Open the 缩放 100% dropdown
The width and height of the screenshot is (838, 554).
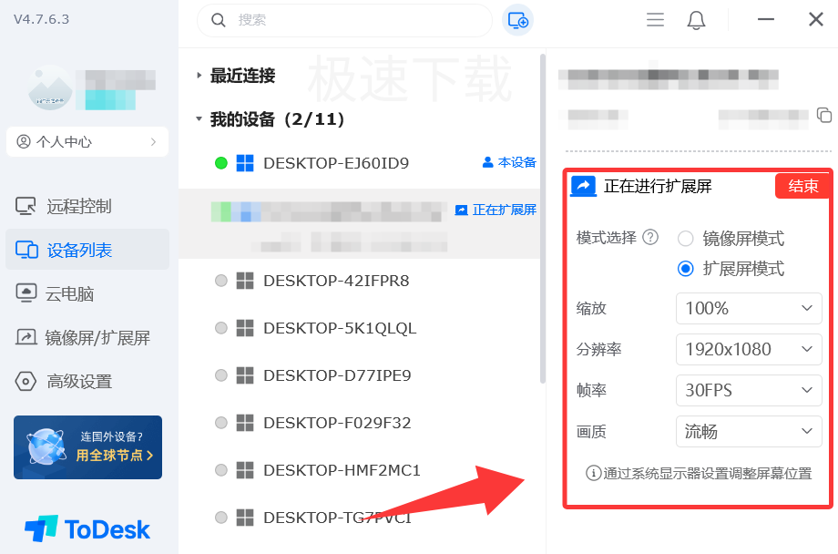(749, 308)
